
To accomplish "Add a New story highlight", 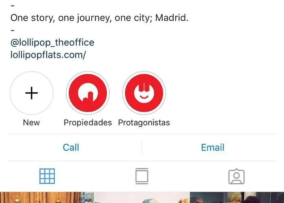I will 32,93.
